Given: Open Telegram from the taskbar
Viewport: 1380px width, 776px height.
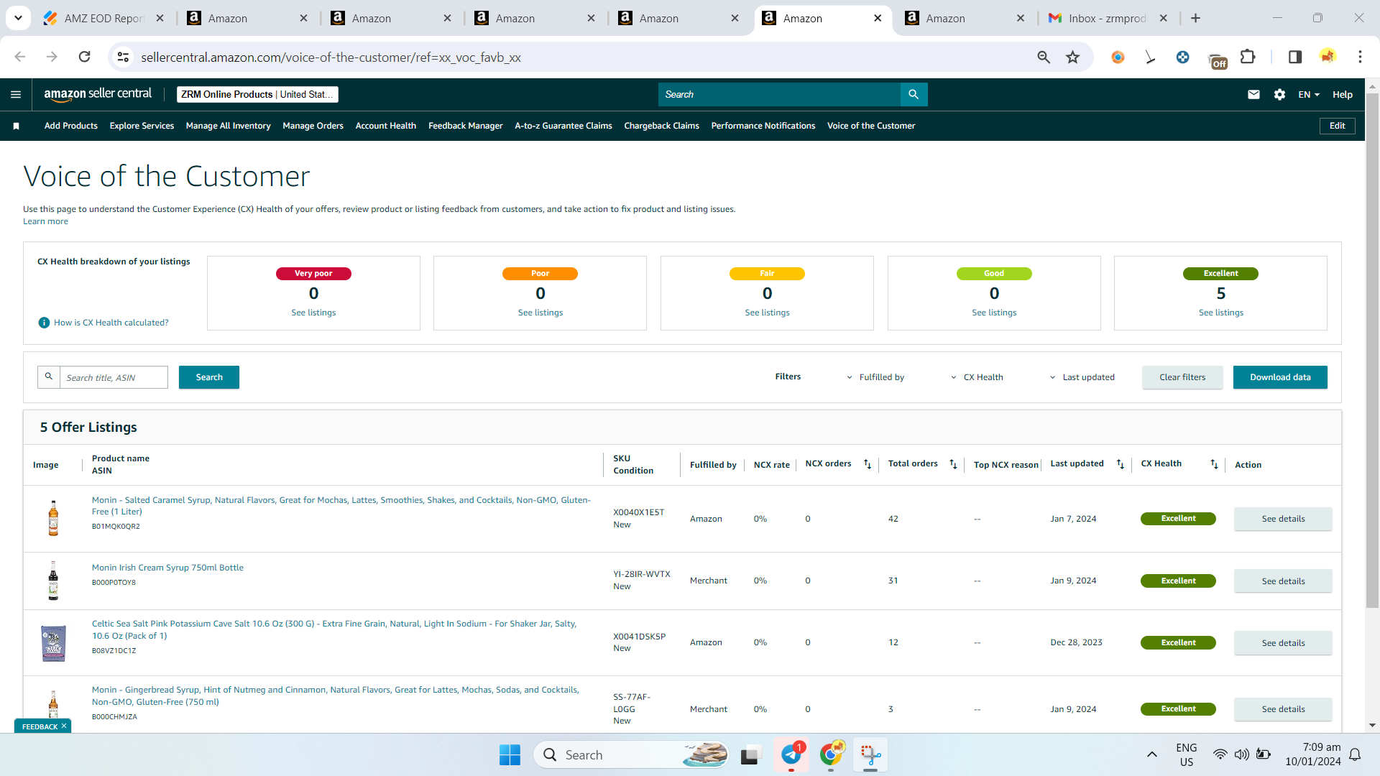Looking at the screenshot, I should (791, 754).
